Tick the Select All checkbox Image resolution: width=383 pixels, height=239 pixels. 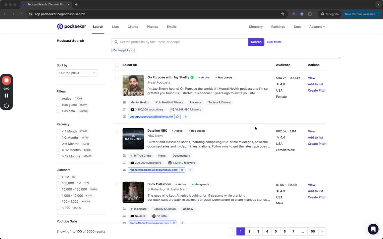click(117, 65)
